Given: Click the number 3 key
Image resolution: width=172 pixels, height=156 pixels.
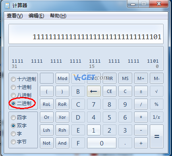Looking at the screenshot, I should click(x=125, y=130).
